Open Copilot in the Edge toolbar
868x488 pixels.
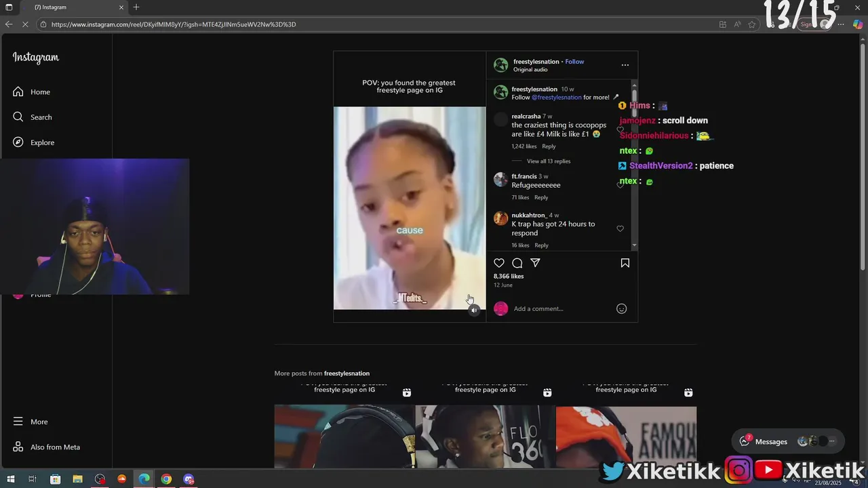[858, 24]
